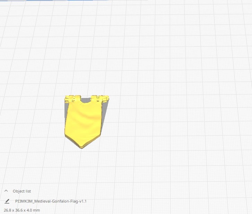Click the "Object list" header label

click(x=22, y=191)
